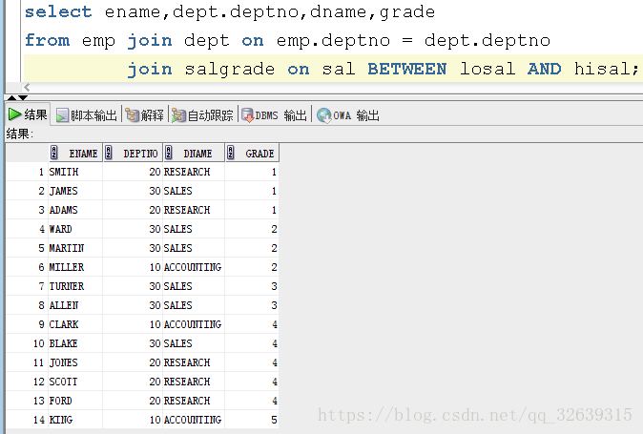The height and width of the screenshot is (434, 643).
Task: Click the script output page icon
Action: (62, 115)
